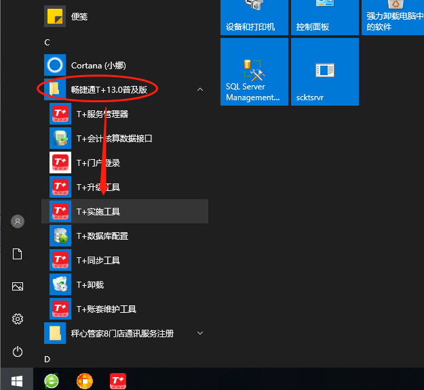
Task: Jump via the D letter header
Action: [47, 360]
